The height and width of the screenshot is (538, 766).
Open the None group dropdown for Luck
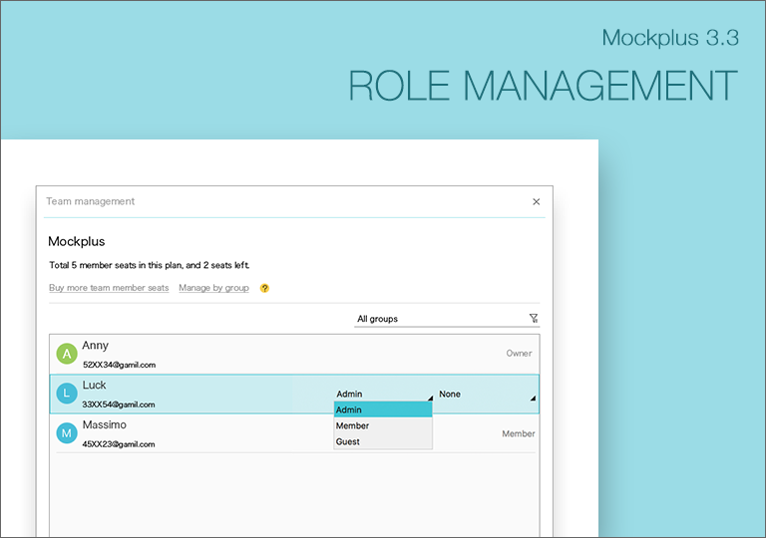(x=487, y=394)
